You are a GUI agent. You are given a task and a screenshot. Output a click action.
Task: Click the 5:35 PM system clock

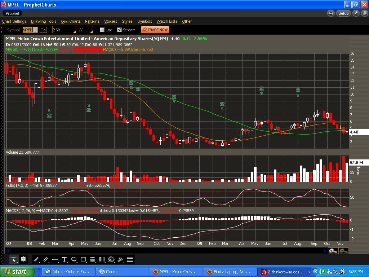[356, 272]
